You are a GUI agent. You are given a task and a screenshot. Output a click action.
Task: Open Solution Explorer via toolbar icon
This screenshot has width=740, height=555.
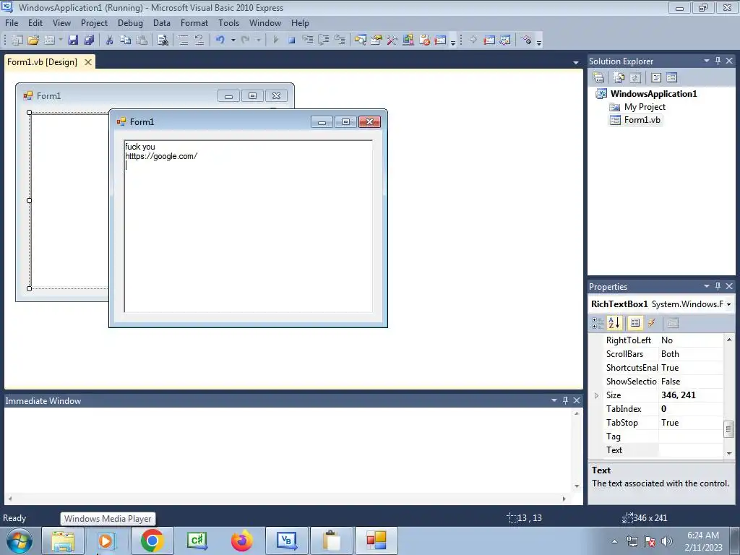point(360,40)
